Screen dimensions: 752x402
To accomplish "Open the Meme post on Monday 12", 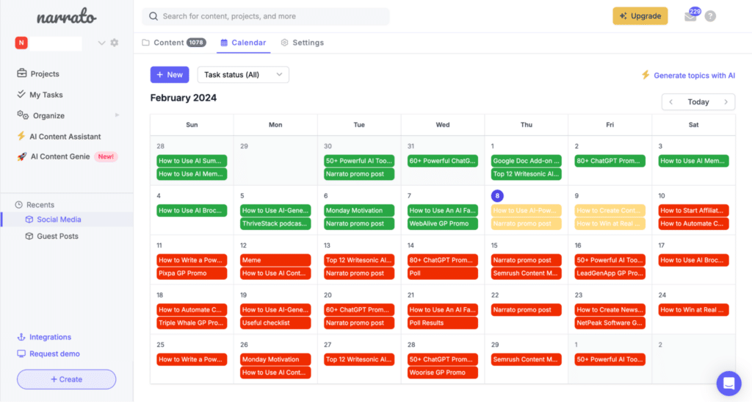I will [x=275, y=260].
